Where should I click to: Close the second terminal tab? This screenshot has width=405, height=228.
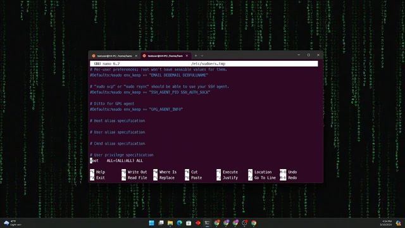point(187,56)
